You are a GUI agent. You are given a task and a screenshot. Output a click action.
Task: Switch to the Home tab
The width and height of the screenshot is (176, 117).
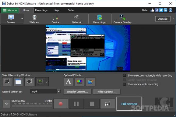(x=26, y=10)
